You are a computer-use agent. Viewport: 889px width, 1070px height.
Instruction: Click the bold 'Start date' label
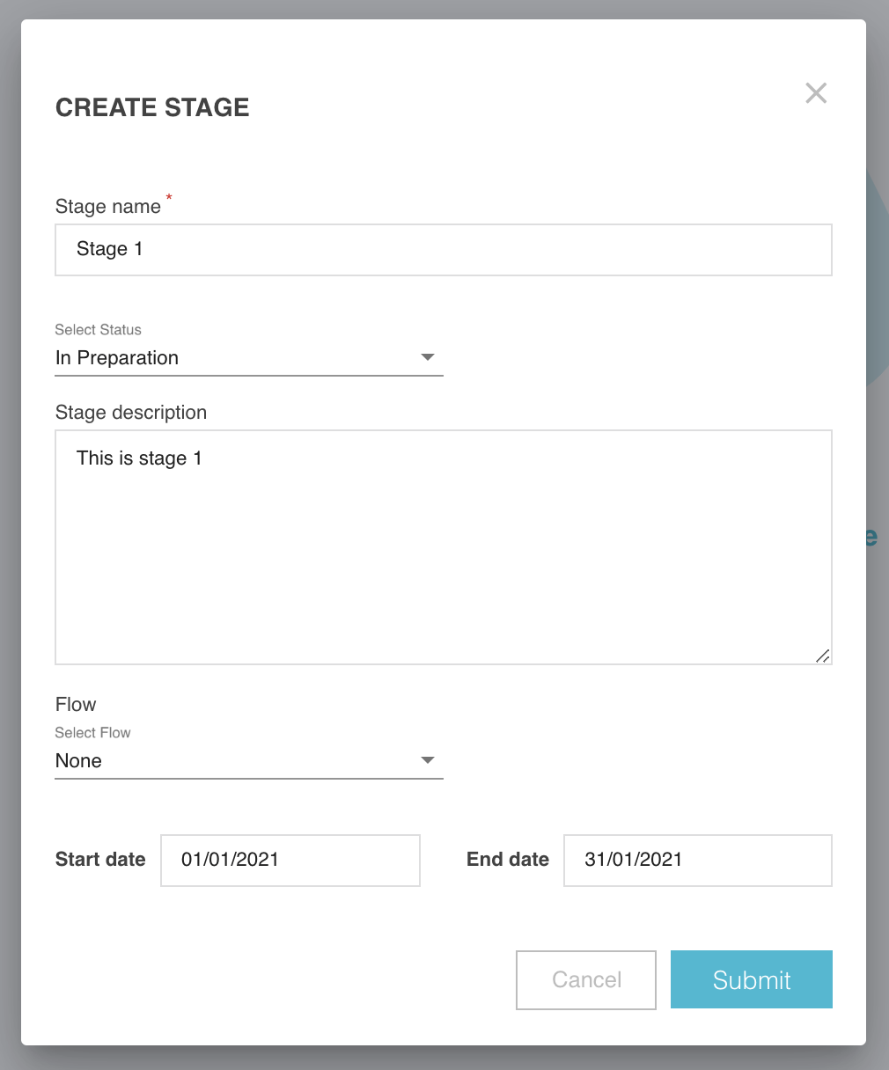tap(100, 860)
